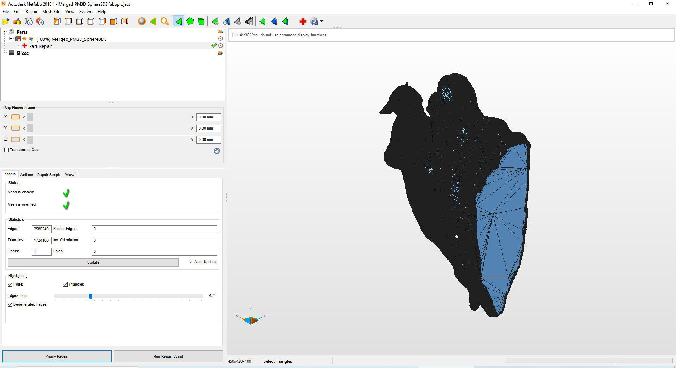Open the dropdown arrow next to view options
The width and height of the screenshot is (676, 368).
click(321, 21)
